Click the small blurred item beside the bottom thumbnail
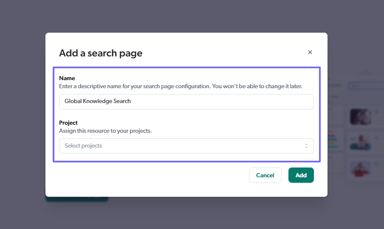 pos(376,164)
